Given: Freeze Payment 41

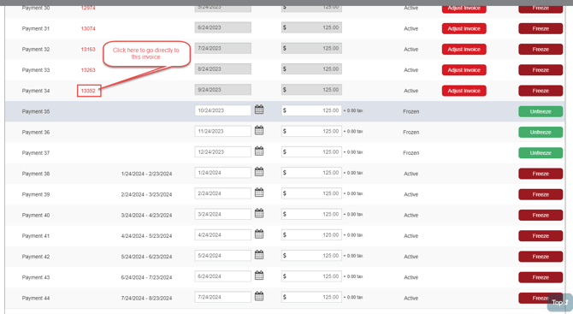Looking at the screenshot, I should coord(541,236).
